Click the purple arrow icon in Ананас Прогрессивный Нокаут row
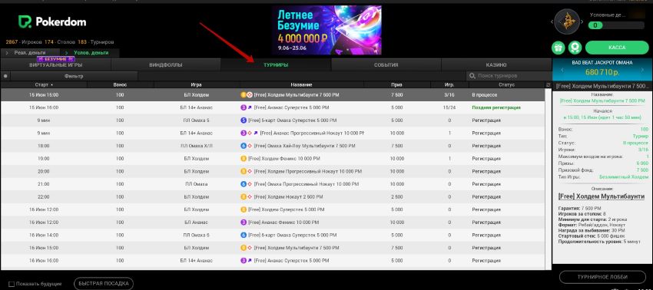This screenshot has height=290, width=653. 255,133
